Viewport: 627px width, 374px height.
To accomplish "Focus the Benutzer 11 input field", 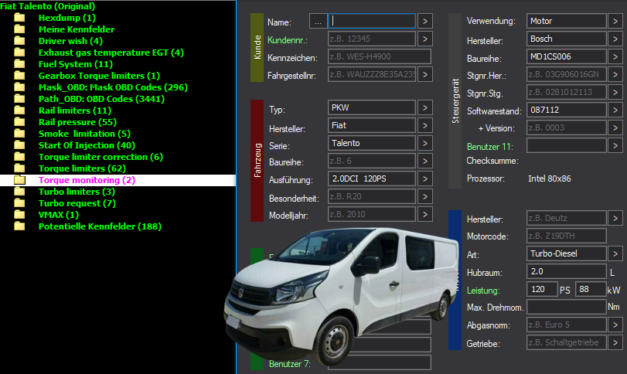I will 566,145.
